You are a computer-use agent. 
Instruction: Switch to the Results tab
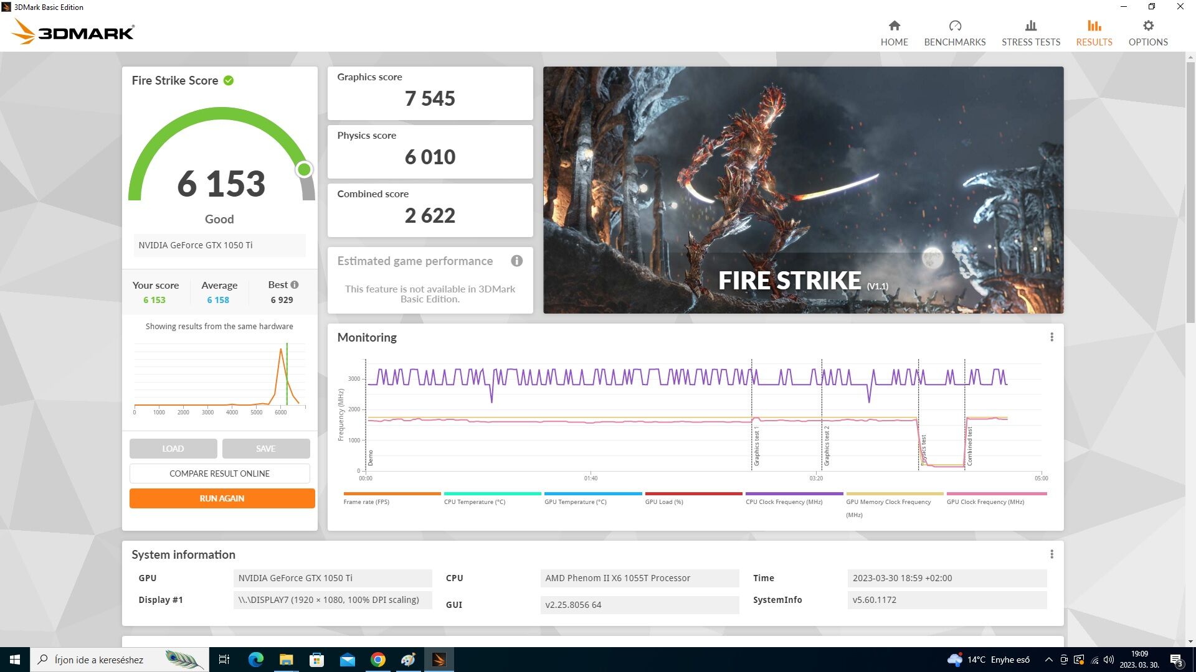coord(1093,32)
